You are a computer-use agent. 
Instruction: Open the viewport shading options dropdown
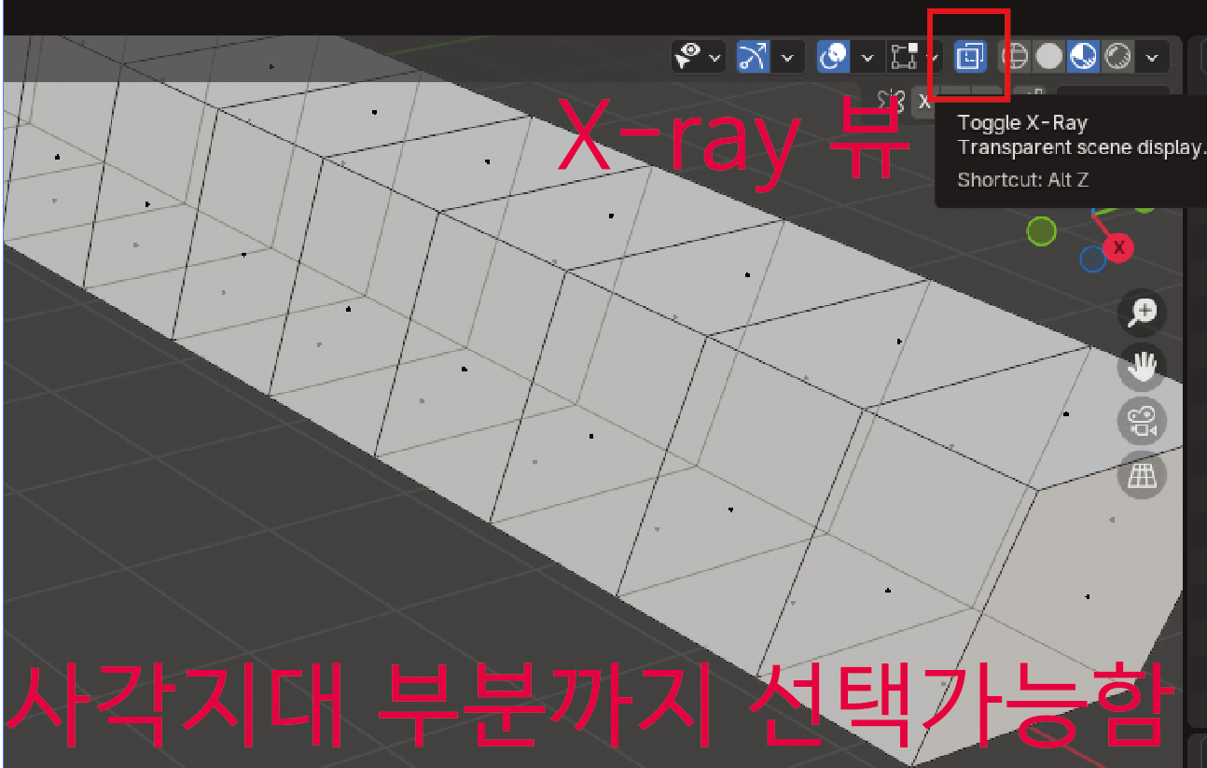(1153, 58)
